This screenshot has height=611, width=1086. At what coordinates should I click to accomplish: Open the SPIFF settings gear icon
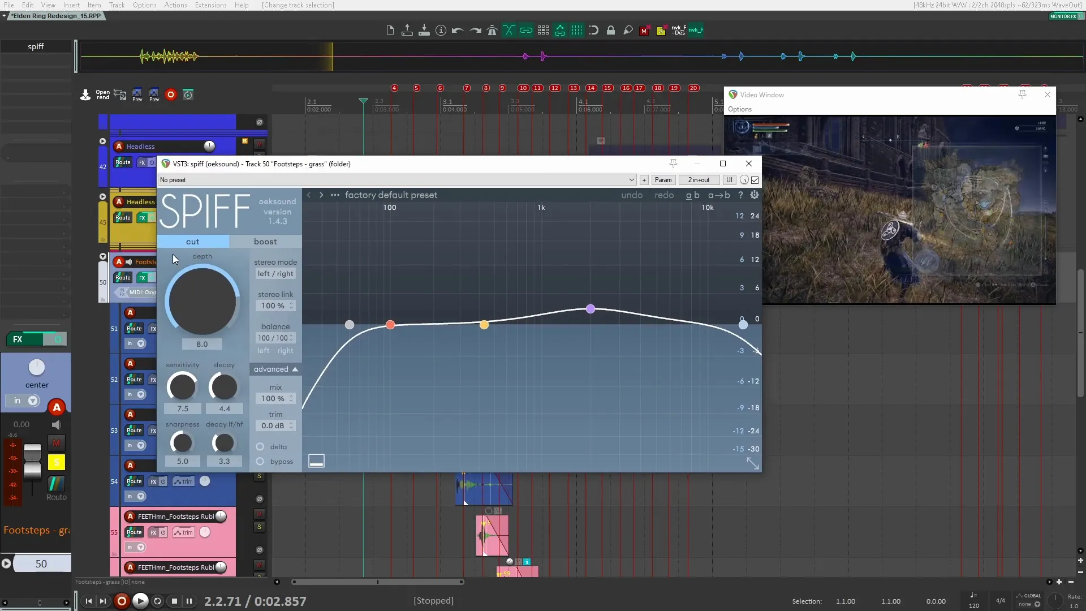(x=755, y=195)
